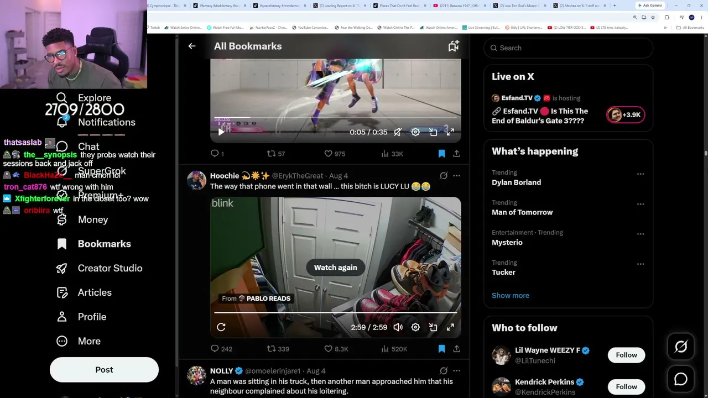Open the @ErykTheGreat handle link

(298, 176)
